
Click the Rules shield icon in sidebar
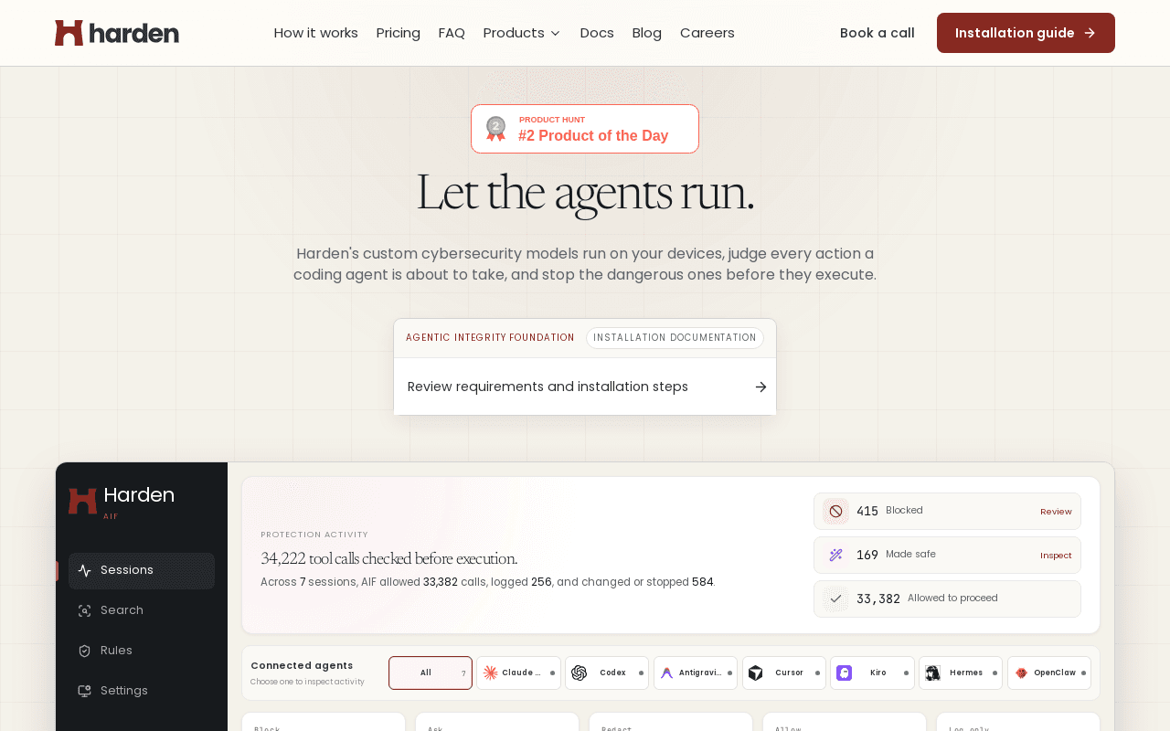(85, 651)
